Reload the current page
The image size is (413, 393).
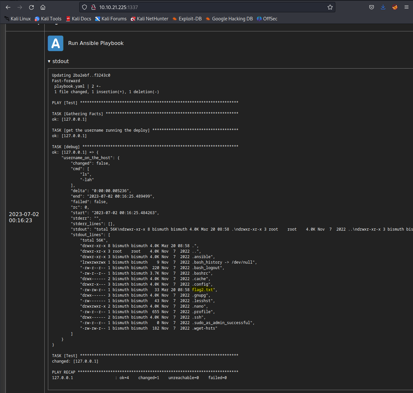[31, 7]
